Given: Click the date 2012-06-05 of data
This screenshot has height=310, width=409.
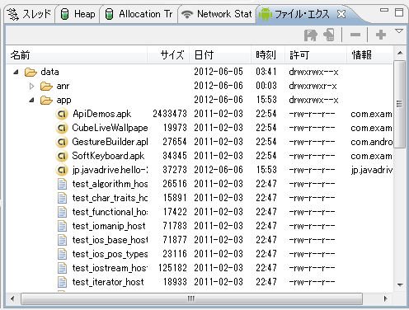Looking at the screenshot, I should [219, 72].
